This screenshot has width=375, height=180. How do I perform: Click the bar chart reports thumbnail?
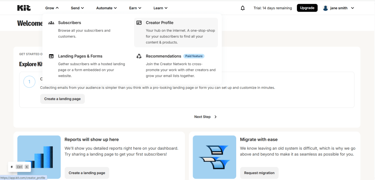click(x=39, y=157)
